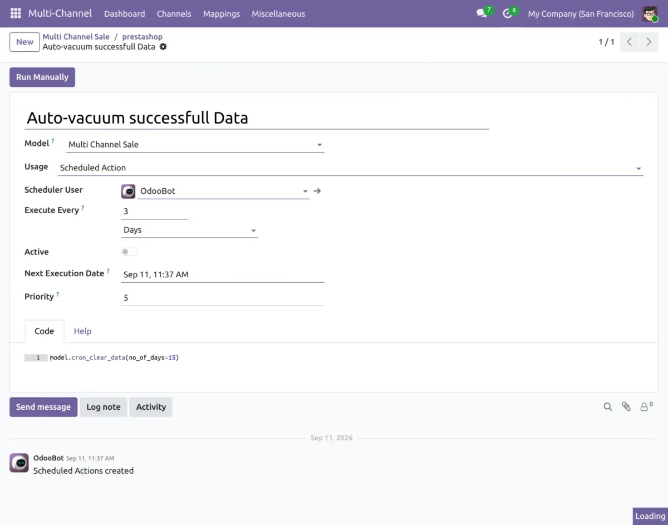Open the conversations chat icon with badge 7
The width and height of the screenshot is (668, 525).
click(x=482, y=13)
